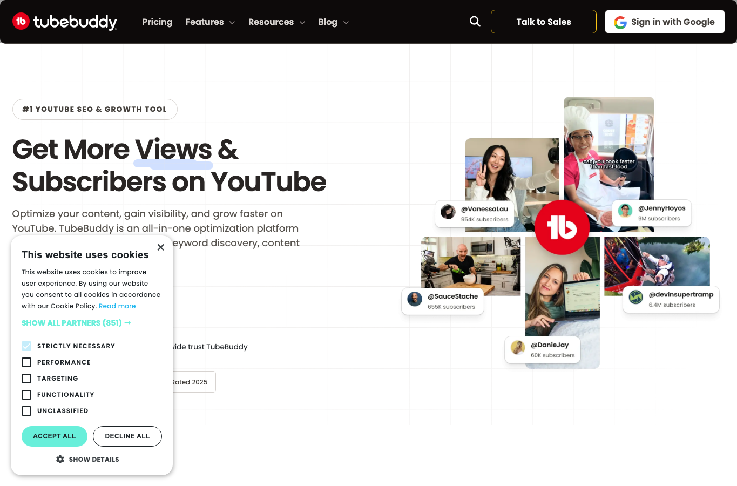
Task: Click the Google logo on sign-in button
Action: 620,22
